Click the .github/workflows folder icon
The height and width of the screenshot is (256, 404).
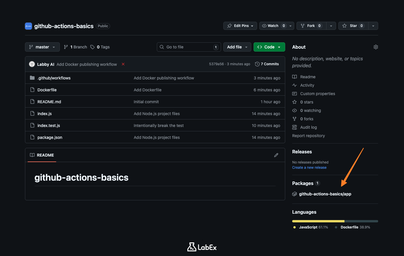click(x=32, y=78)
